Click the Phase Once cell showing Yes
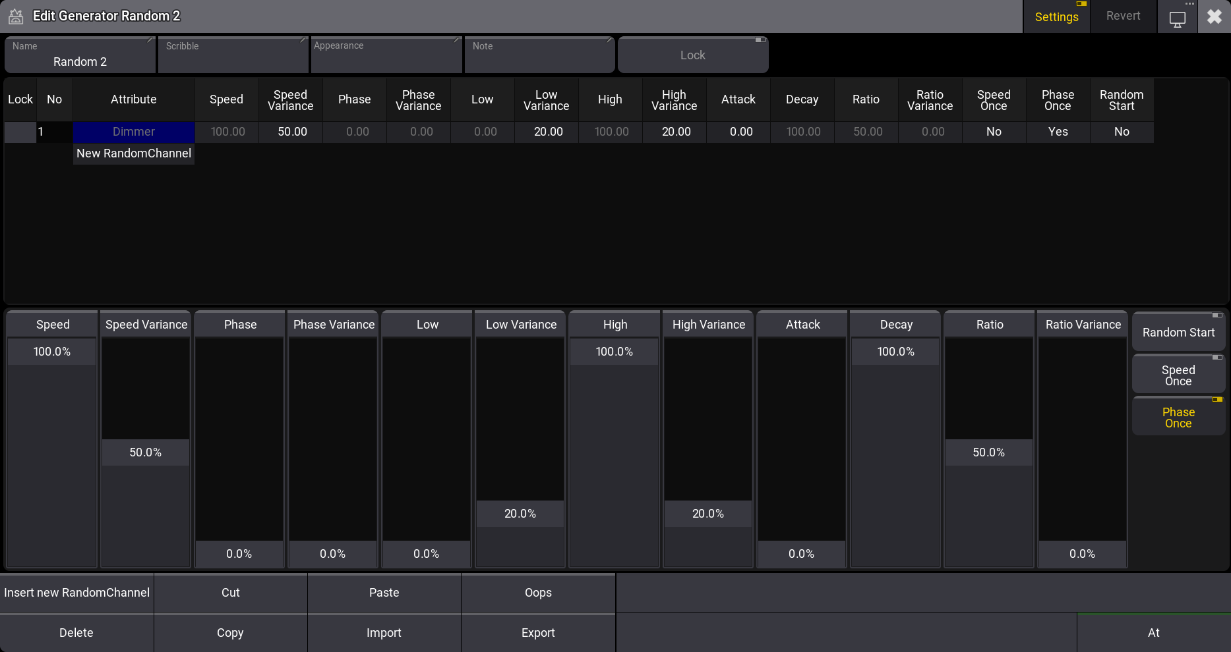This screenshot has width=1231, height=652. tap(1058, 132)
